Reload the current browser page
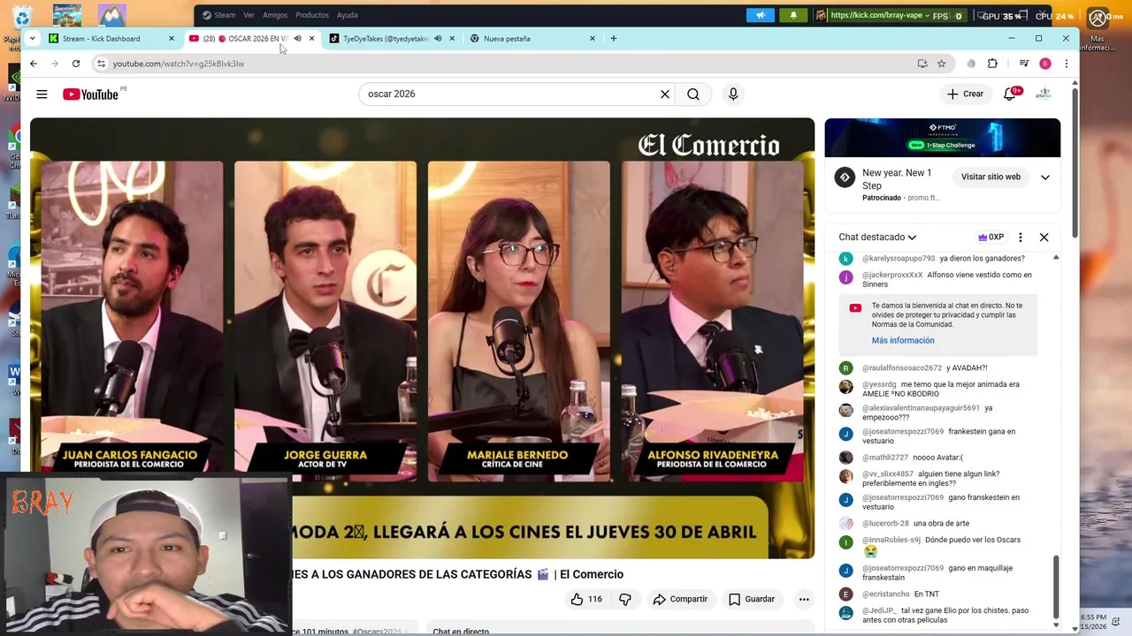The image size is (1132, 636). pyautogui.click(x=76, y=64)
